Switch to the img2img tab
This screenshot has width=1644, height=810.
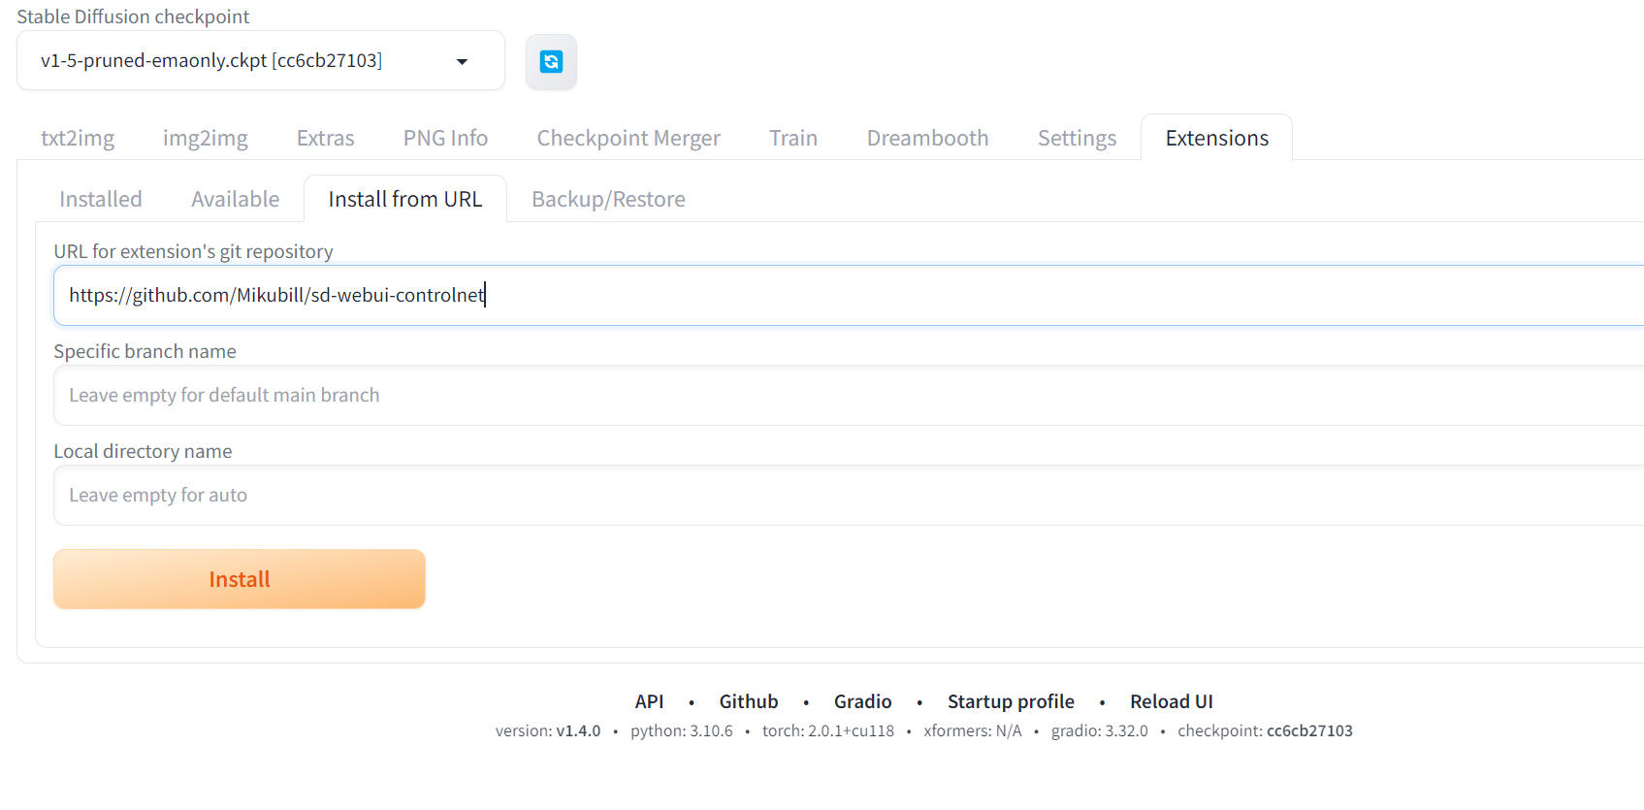coord(206,138)
